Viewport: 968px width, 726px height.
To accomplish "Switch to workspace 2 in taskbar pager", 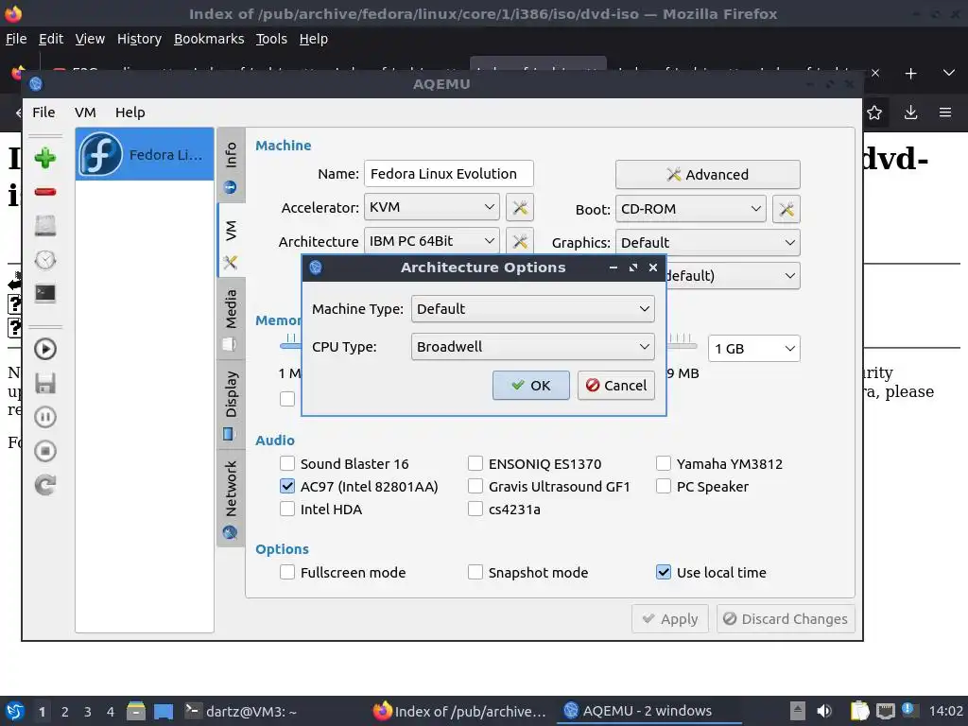I will tap(65, 711).
